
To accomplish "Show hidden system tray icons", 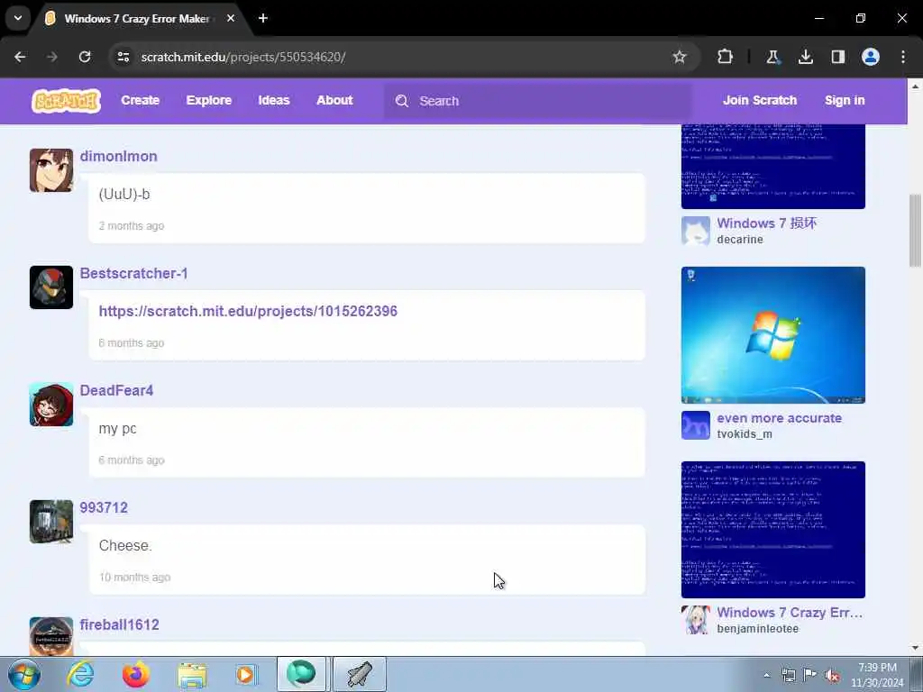I will click(x=766, y=675).
